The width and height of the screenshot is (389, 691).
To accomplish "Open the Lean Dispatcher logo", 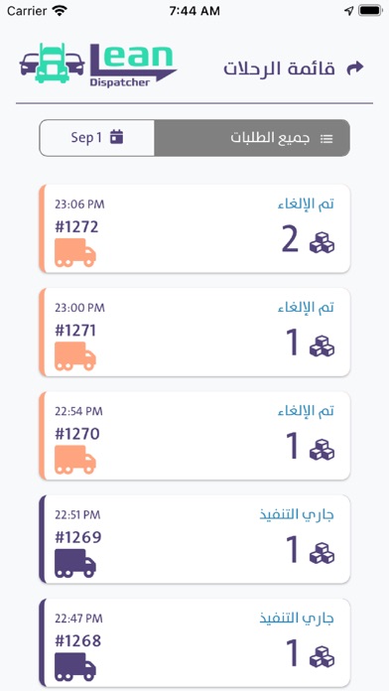I will point(98,64).
